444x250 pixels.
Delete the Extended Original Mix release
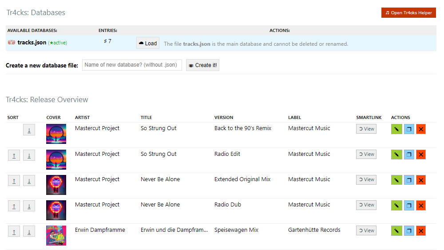421,180
